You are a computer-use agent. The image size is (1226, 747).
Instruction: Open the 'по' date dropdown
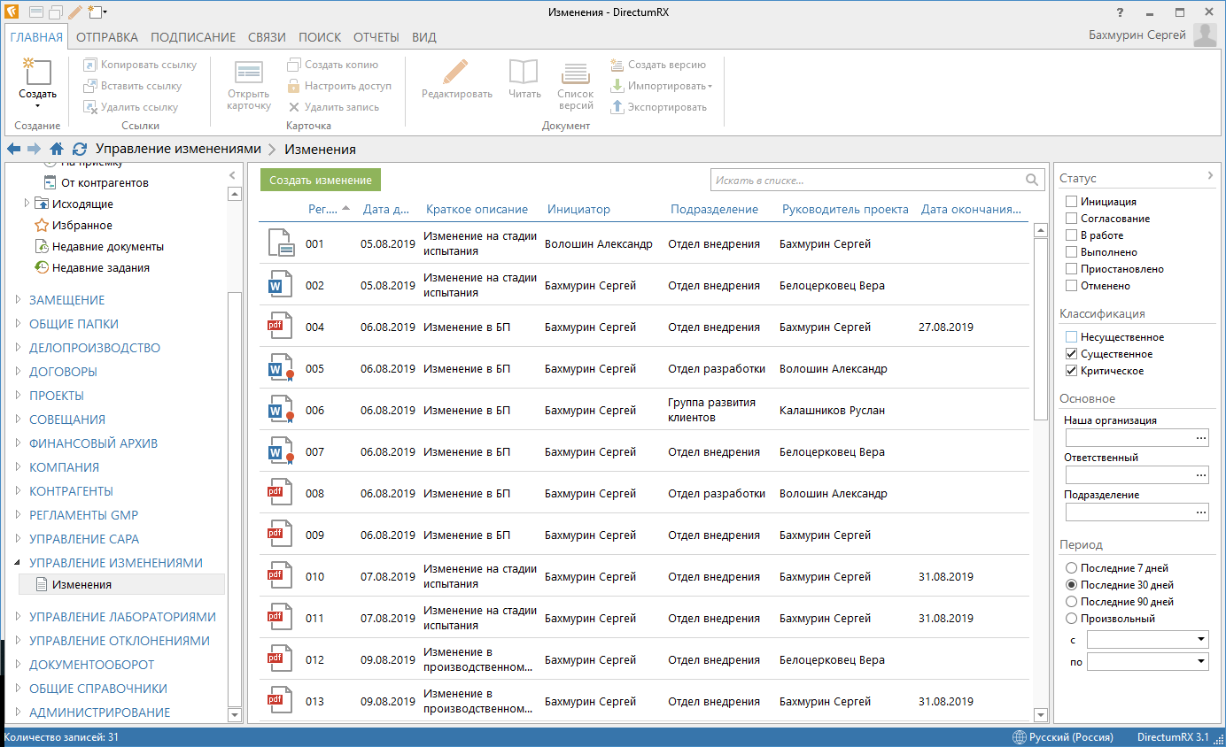pos(1201,661)
